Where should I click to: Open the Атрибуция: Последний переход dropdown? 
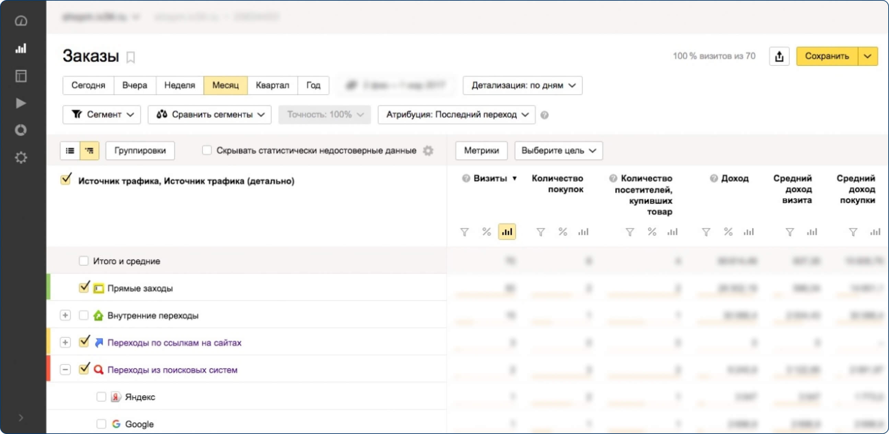456,114
